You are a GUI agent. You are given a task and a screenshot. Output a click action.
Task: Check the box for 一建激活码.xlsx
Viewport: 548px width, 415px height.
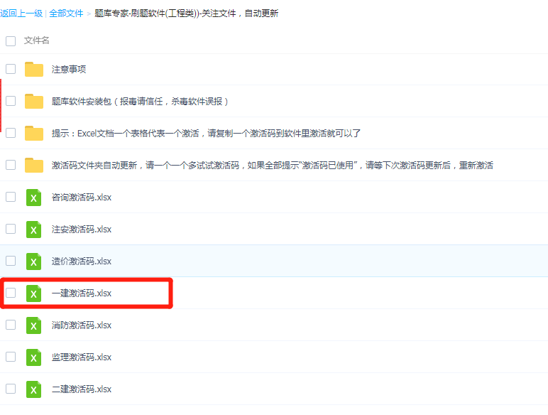(x=11, y=293)
